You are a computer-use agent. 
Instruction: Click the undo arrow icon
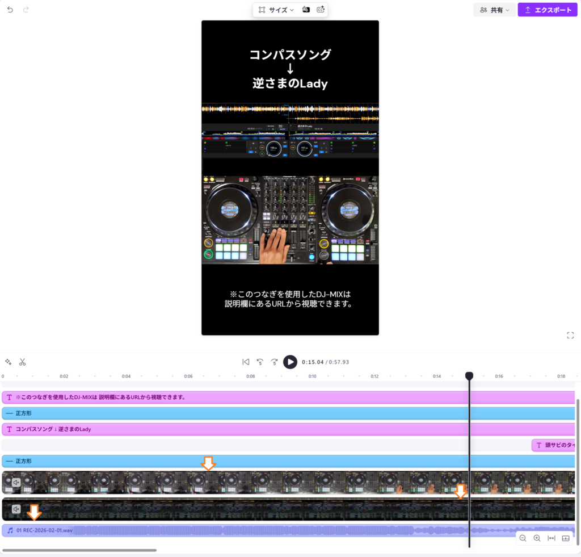tap(10, 10)
